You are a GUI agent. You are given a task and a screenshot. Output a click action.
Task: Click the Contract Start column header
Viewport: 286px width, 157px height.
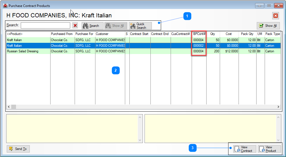coord(140,34)
